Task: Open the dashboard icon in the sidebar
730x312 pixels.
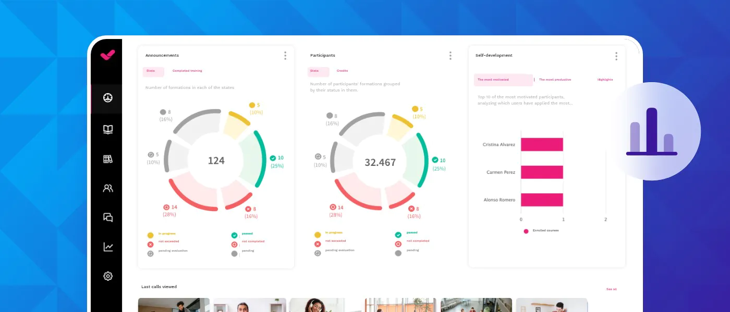Action: click(x=108, y=98)
